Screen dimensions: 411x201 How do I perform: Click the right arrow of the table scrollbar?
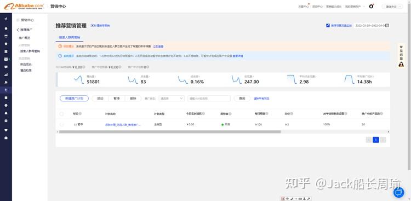tap(388, 132)
